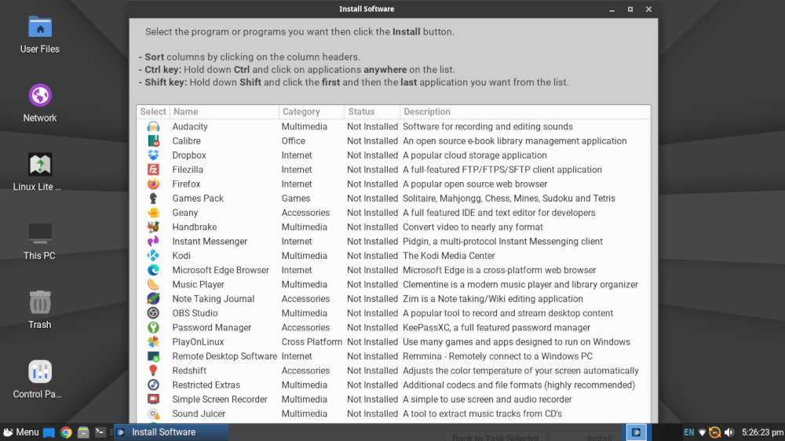Screen dimensions: 785x441
Task: Select the Filezilla icon
Action: [x=153, y=169]
